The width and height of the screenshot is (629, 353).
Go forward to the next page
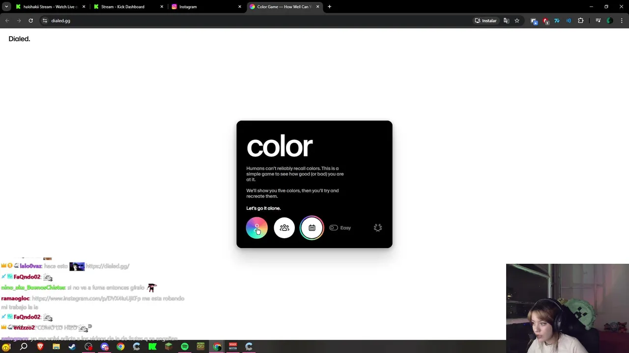point(19,21)
